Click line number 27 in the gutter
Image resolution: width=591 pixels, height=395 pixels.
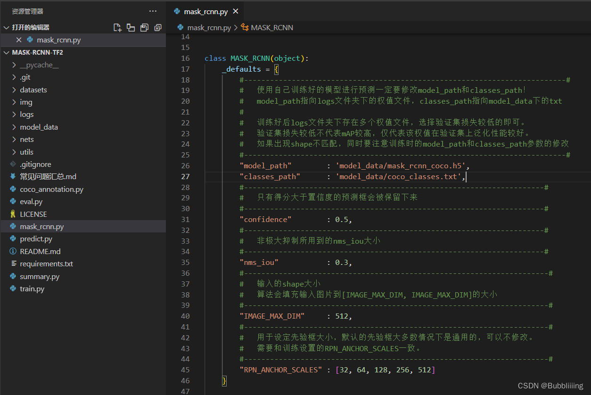pyautogui.click(x=185, y=176)
